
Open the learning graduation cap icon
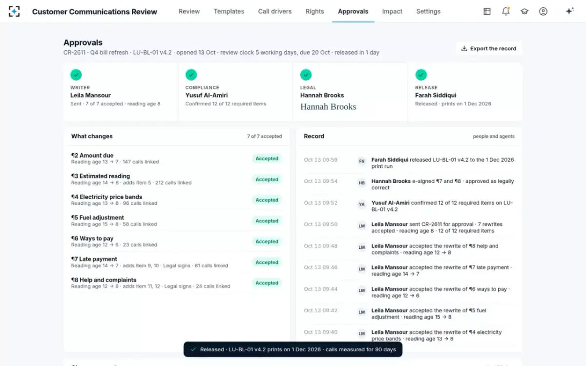524,11
